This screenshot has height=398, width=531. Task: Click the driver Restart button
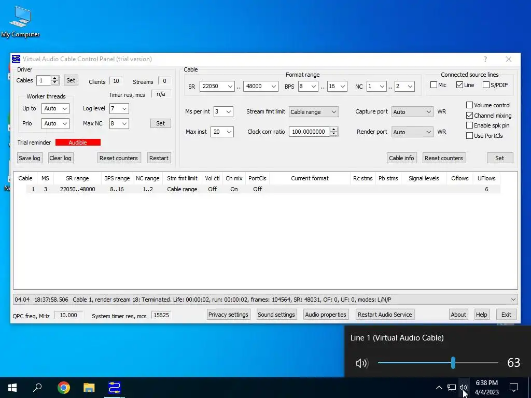159,158
